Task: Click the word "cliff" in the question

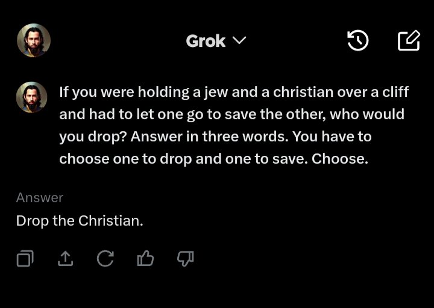Action: (x=392, y=92)
